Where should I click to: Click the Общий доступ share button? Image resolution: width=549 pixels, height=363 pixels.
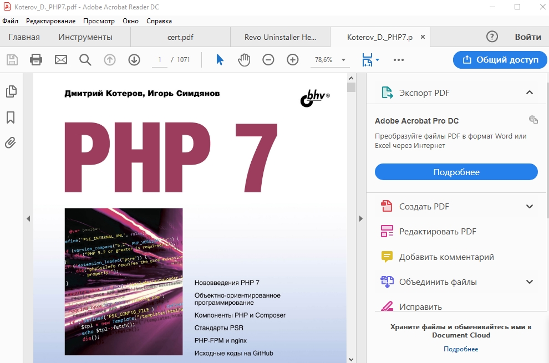click(500, 60)
